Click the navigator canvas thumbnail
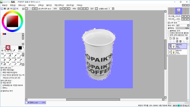The height and width of the screenshot is (107, 190). click(x=178, y=11)
